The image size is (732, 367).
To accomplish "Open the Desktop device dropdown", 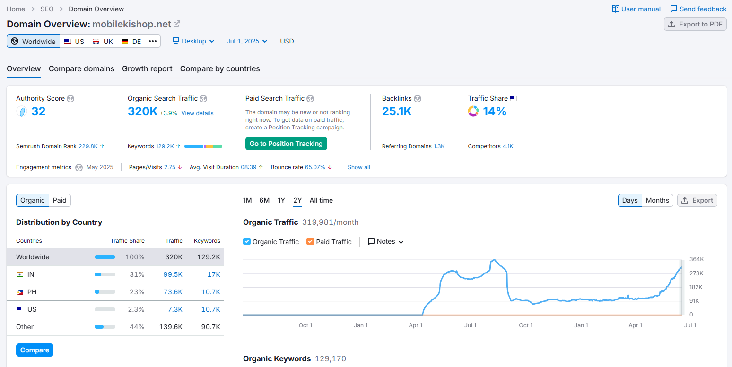I will [x=193, y=41].
